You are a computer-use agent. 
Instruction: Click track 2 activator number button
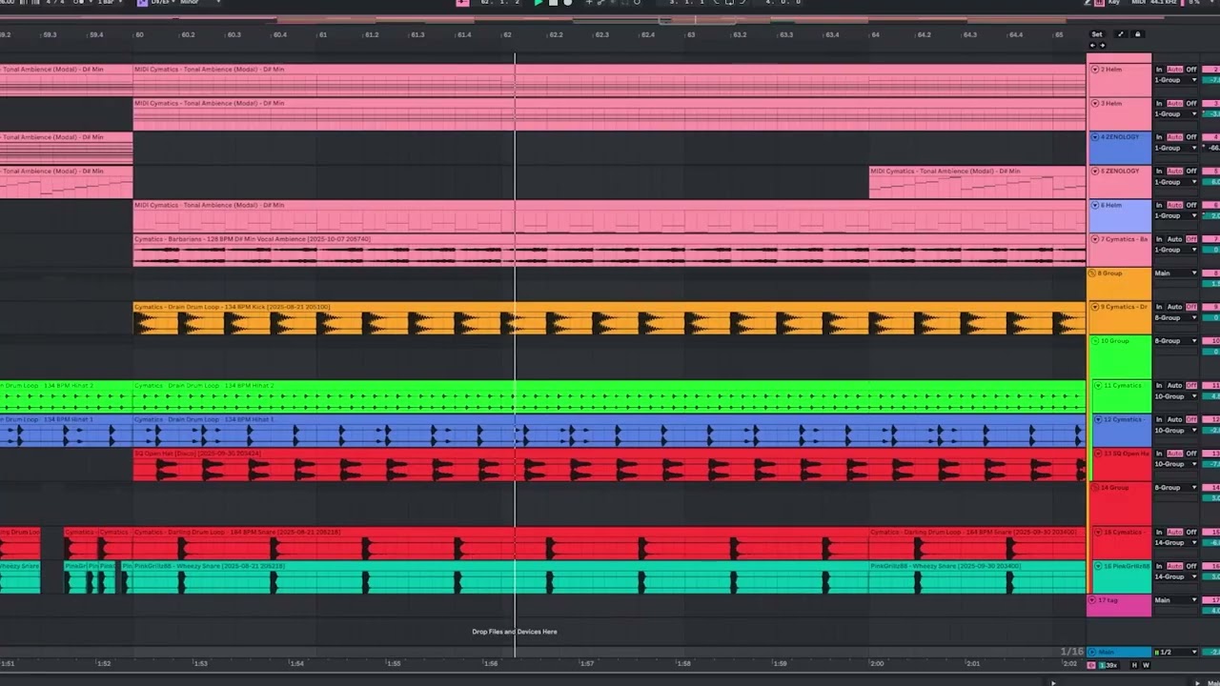[x=1210, y=70]
